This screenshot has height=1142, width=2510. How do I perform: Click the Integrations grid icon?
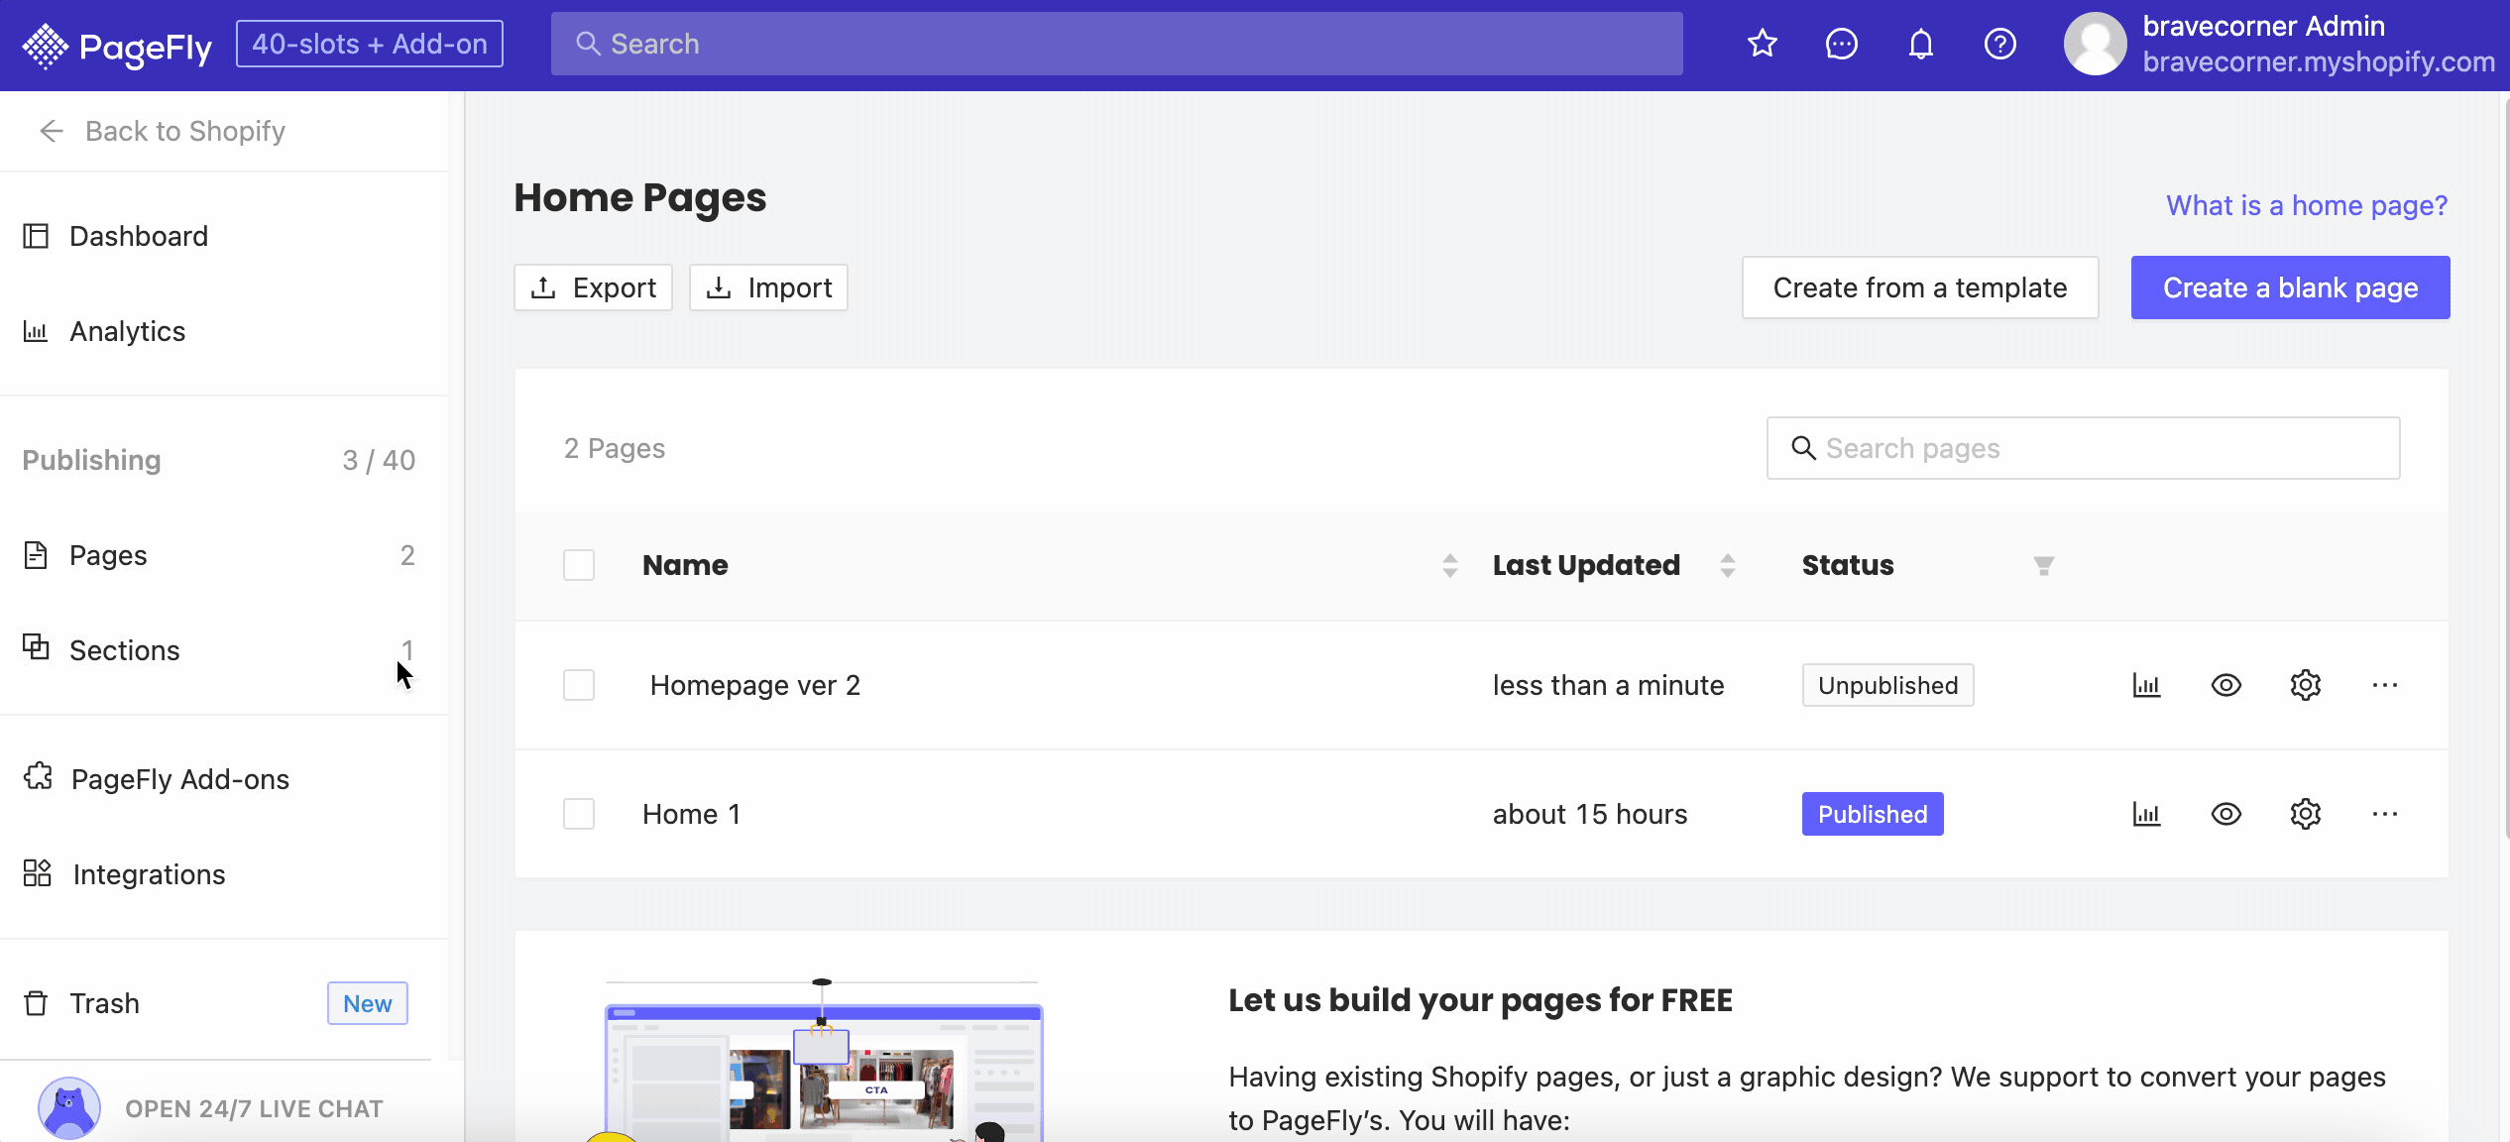(38, 873)
